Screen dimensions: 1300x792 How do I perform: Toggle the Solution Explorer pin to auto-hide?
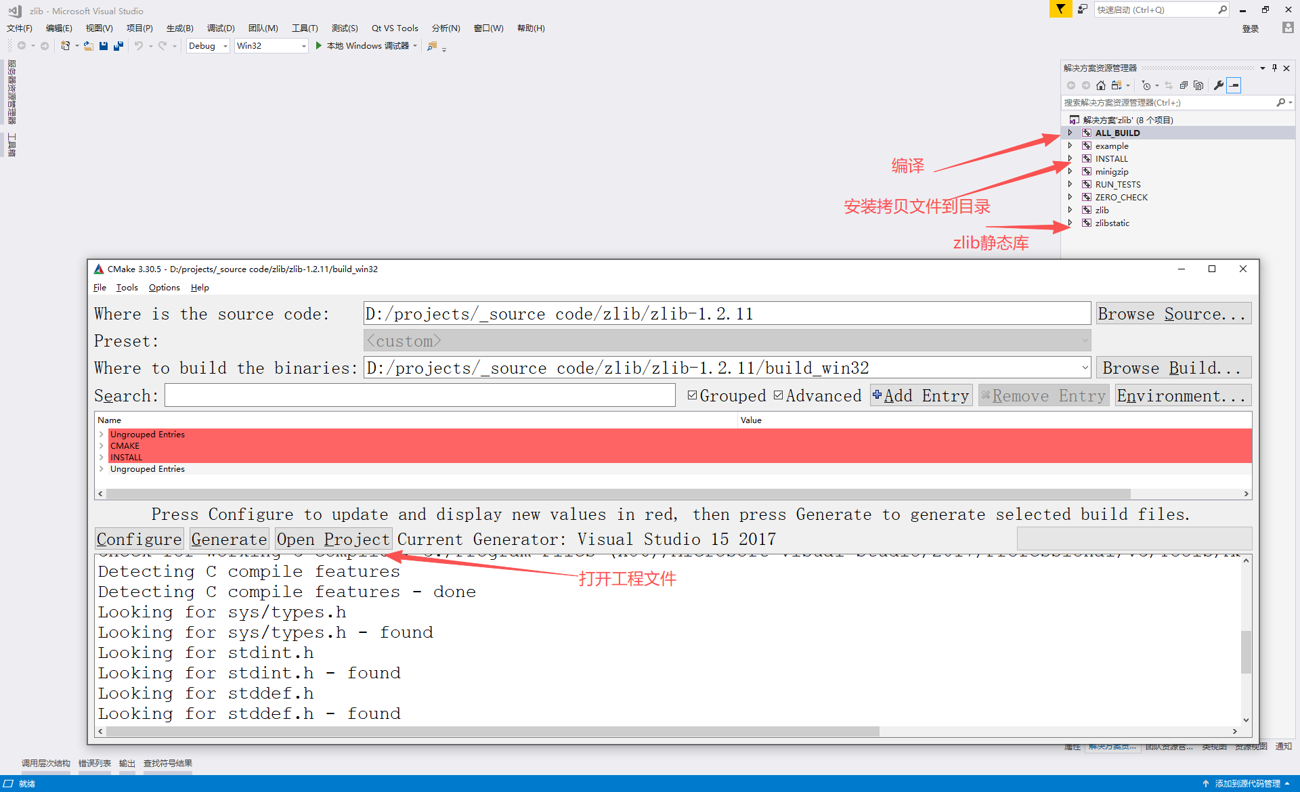(1275, 68)
